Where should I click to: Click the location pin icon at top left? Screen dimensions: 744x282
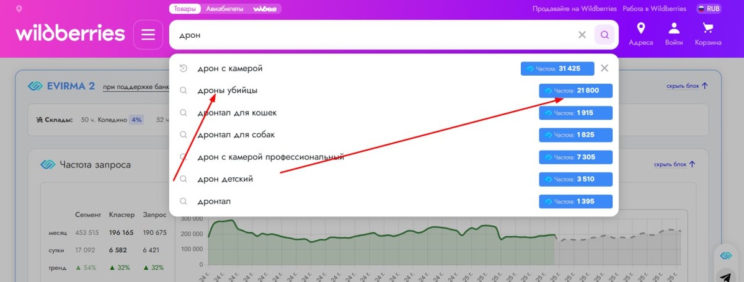19,9
